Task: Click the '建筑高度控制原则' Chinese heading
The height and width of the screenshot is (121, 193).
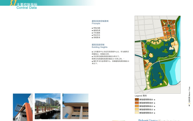Action: (x=100, y=21)
